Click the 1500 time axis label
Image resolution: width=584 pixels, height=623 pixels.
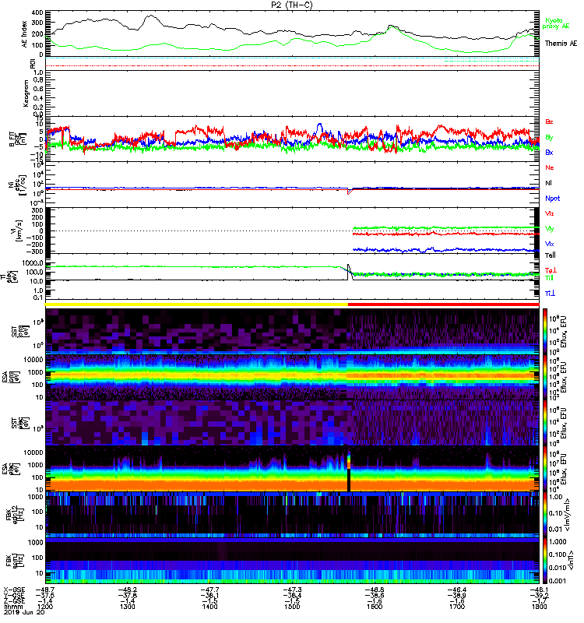pyautogui.click(x=292, y=607)
